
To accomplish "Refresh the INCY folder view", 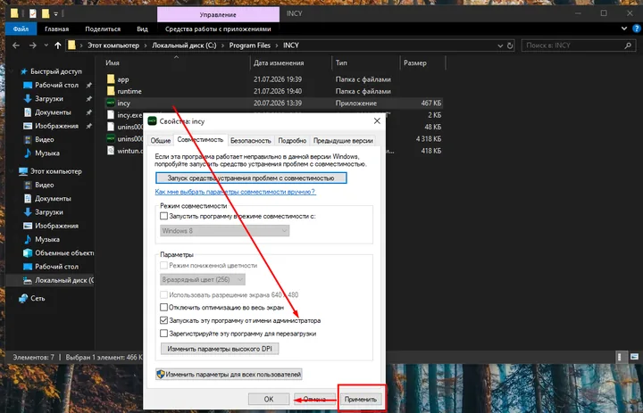I will (x=510, y=45).
